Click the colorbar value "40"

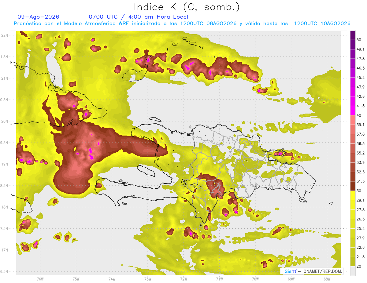click(x=359, y=115)
